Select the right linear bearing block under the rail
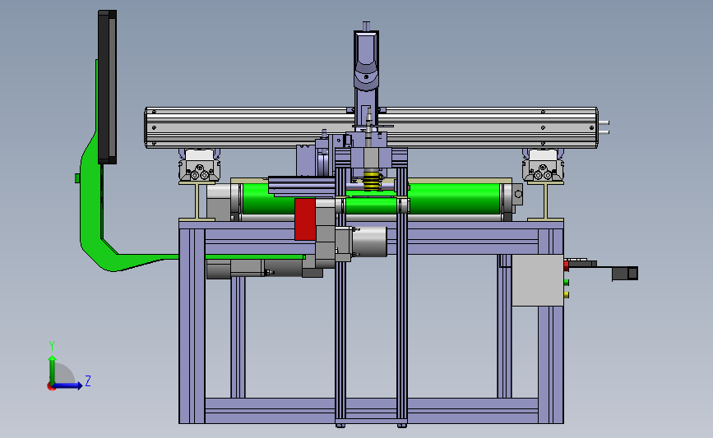This screenshot has height=438, width=713. [543, 165]
